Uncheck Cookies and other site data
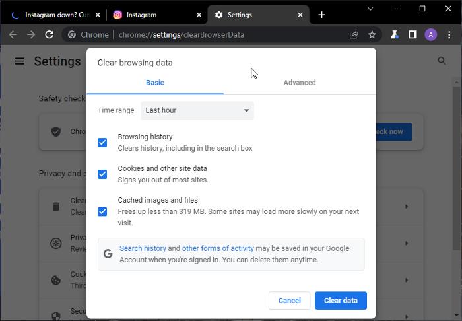 coord(102,174)
